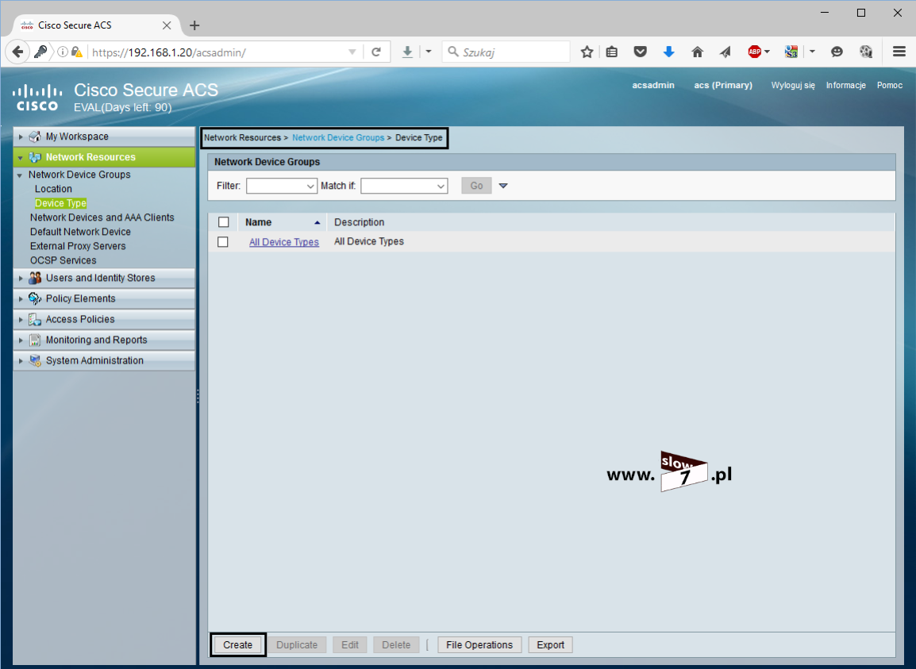Expand the Access Policies section arrow
This screenshot has width=916, height=669.
[21, 320]
